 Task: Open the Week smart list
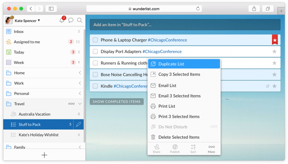[x=44, y=63]
